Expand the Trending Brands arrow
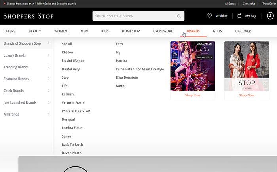 click(x=49, y=67)
